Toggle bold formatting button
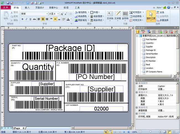 click(23, 19)
